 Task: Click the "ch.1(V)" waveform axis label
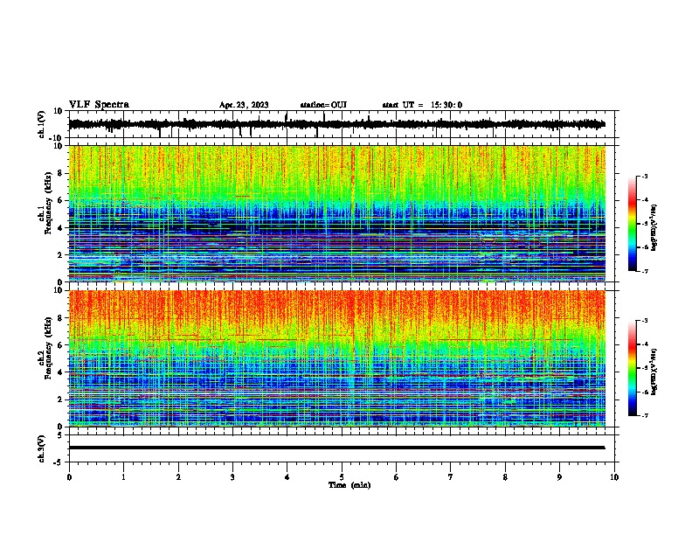click(43, 124)
